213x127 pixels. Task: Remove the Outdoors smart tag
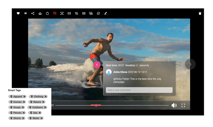45,107
